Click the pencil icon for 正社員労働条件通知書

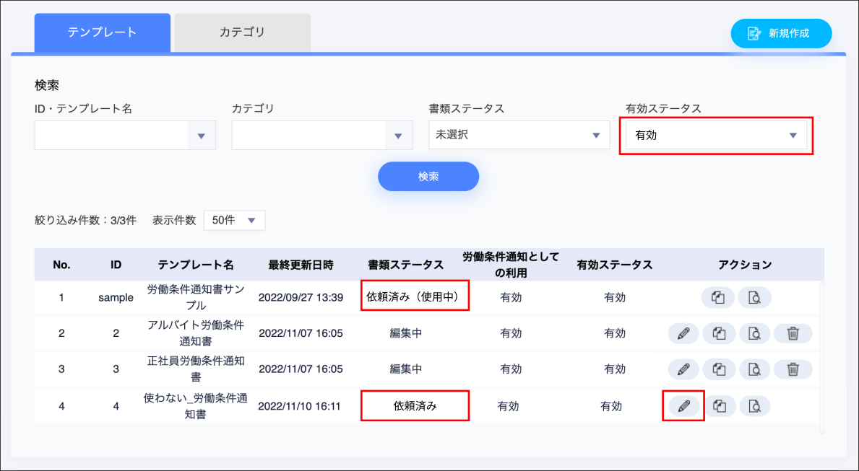pyautogui.click(x=683, y=369)
